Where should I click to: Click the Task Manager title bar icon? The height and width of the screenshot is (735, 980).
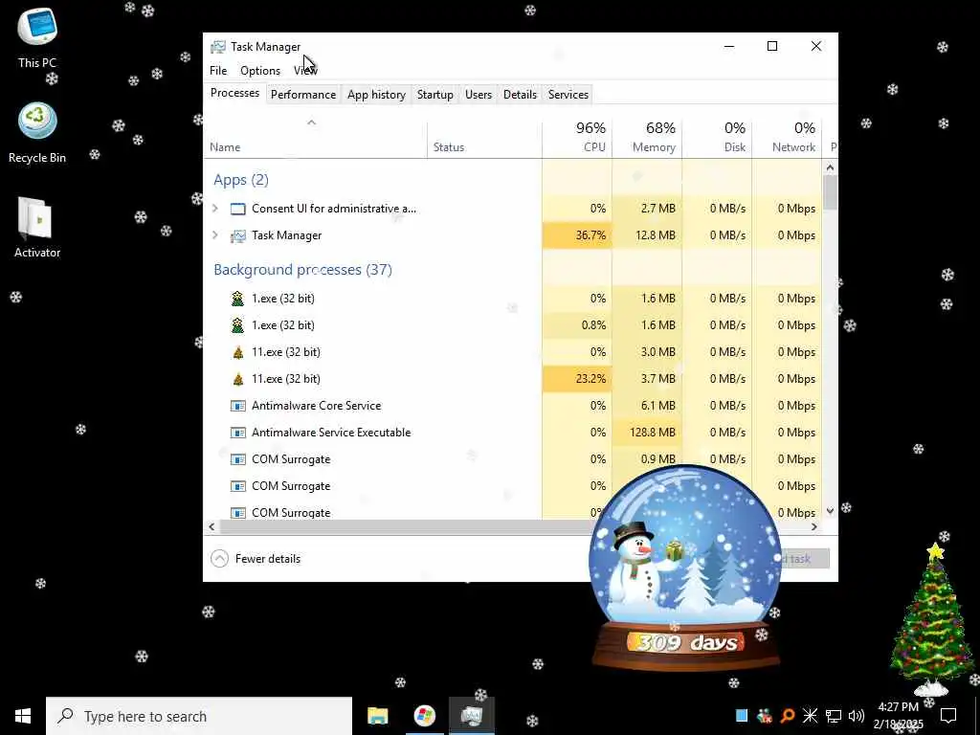[x=217, y=47]
